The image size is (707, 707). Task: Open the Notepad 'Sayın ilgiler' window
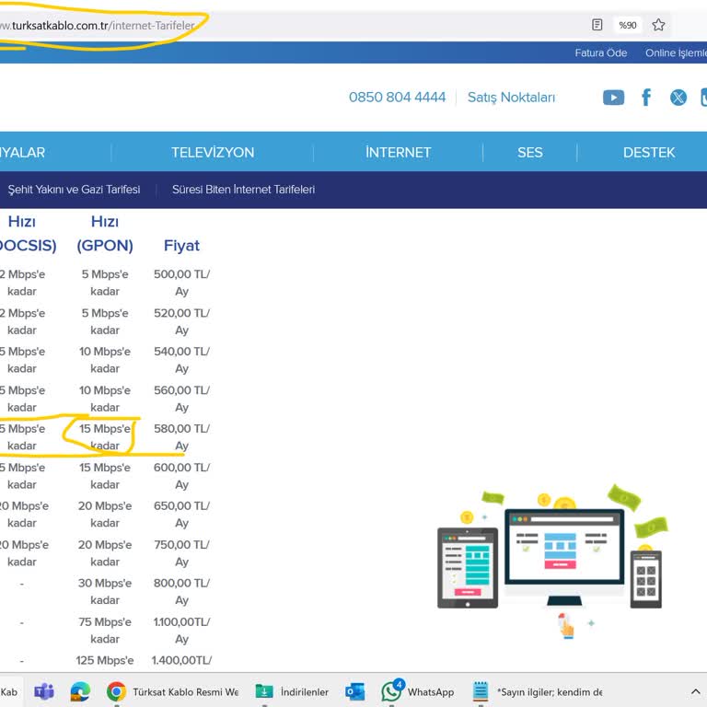click(x=538, y=691)
